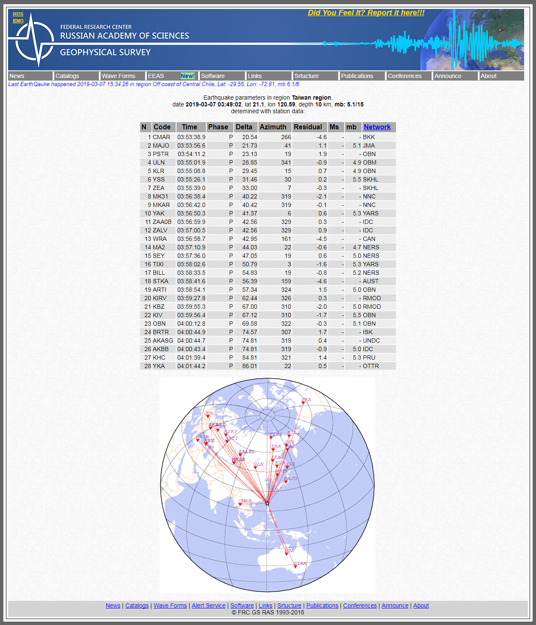The height and width of the screenshot is (625, 536).
Task: Click station code AKASG in table
Action: 163,340
